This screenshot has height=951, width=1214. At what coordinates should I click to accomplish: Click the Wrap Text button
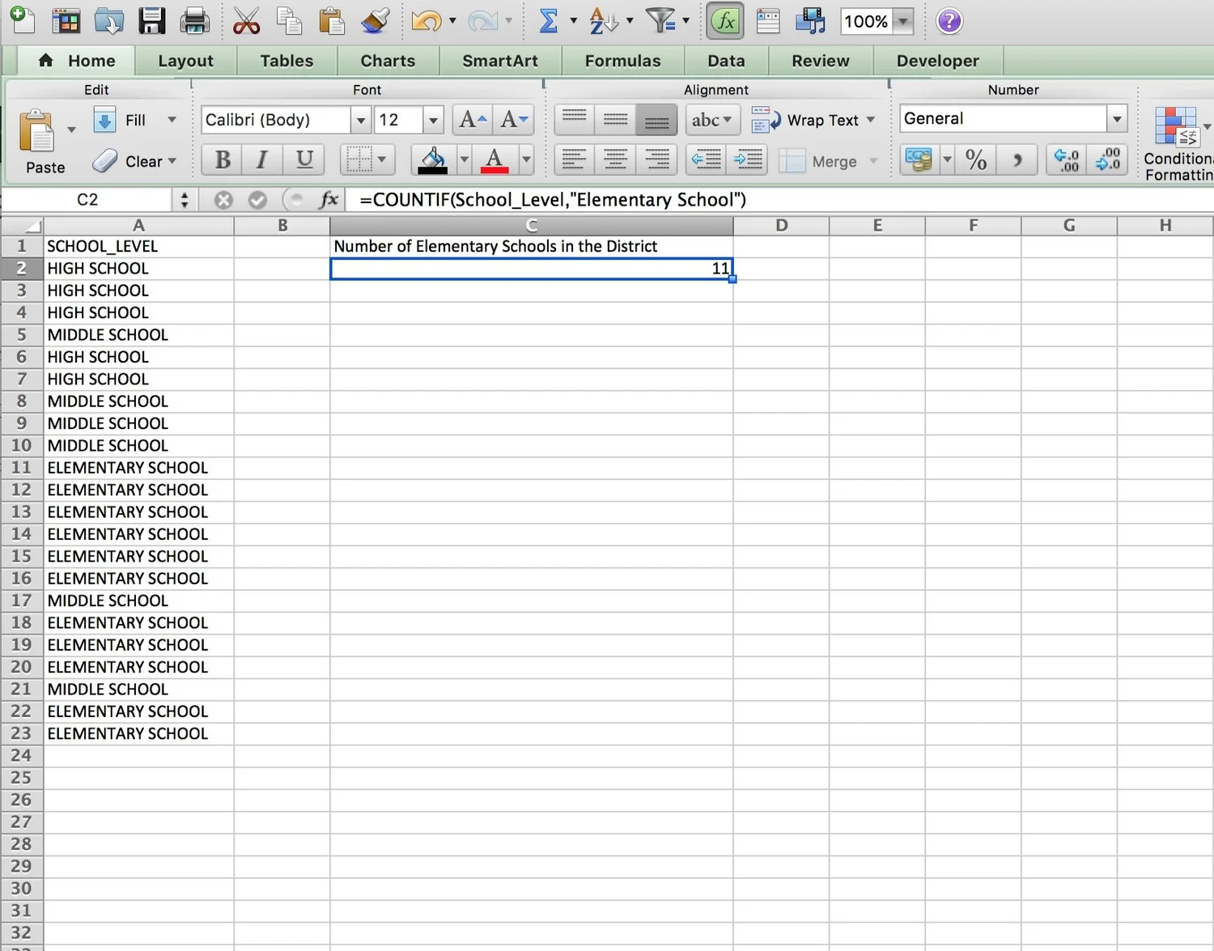tap(813, 120)
